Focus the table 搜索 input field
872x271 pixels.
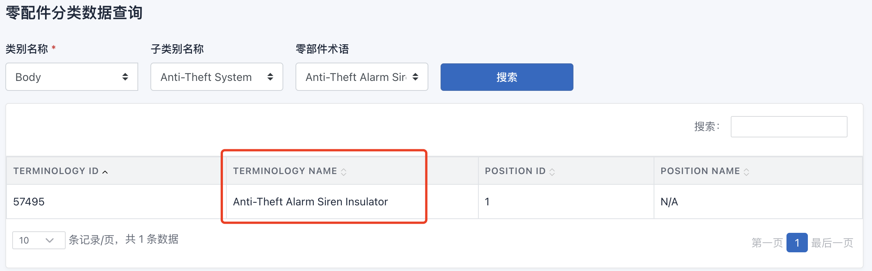coord(789,127)
